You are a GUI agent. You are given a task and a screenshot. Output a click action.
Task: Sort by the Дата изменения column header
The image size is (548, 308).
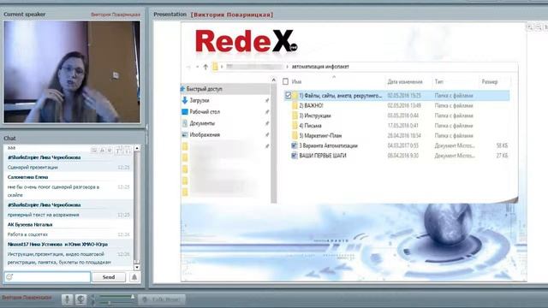click(405, 82)
